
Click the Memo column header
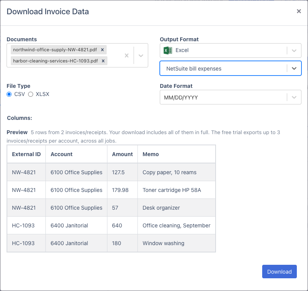tap(177, 154)
